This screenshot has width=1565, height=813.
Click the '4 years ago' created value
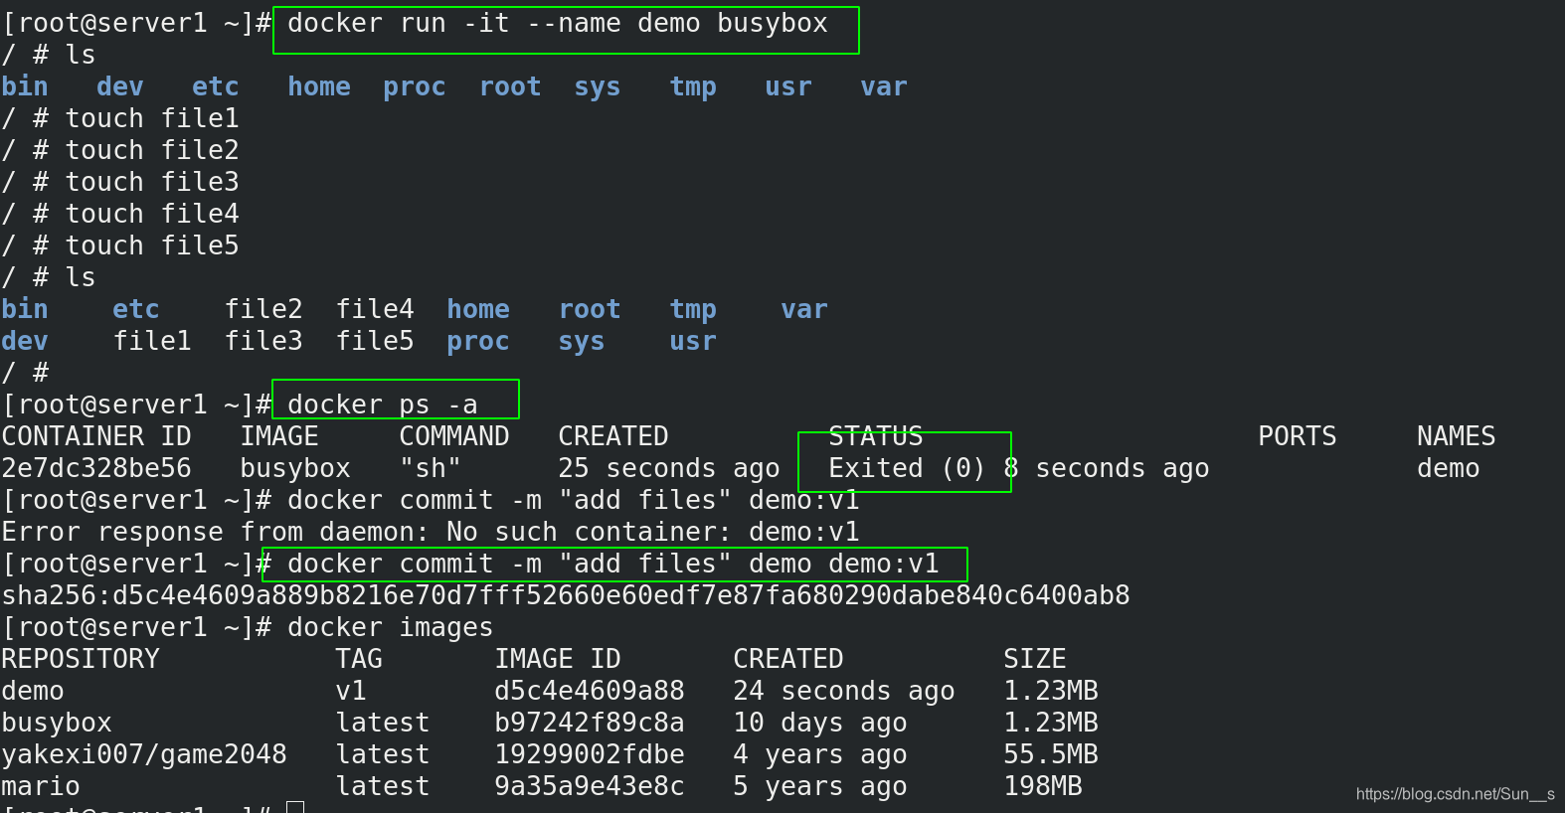click(x=820, y=754)
